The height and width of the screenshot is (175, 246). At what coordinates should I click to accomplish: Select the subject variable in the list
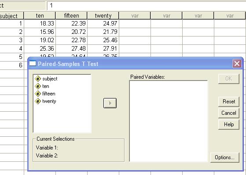tap(46, 79)
